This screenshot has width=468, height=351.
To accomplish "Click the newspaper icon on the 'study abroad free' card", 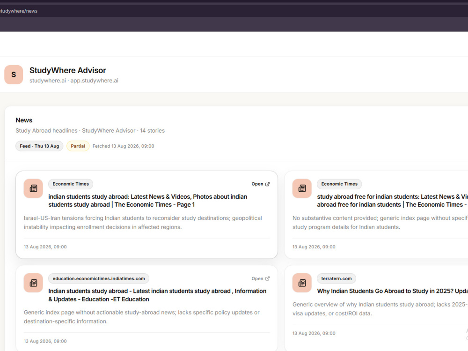I will click(302, 188).
